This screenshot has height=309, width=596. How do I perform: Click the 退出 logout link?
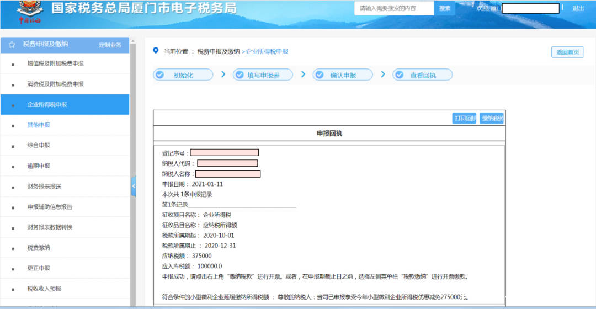[578, 8]
